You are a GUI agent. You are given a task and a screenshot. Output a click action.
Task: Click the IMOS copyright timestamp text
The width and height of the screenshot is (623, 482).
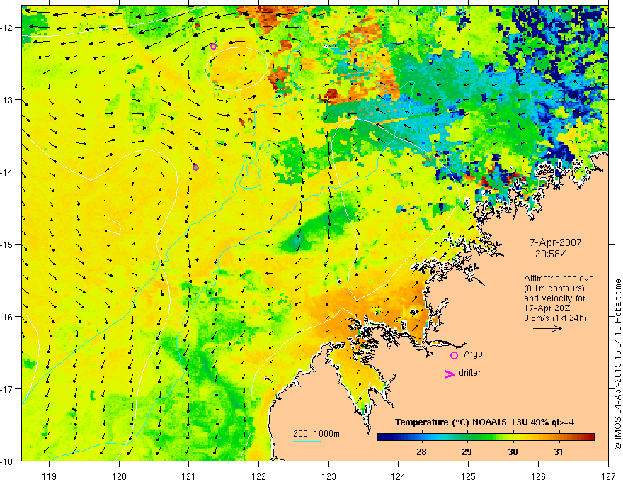pyautogui.click(x=617, y=364)
